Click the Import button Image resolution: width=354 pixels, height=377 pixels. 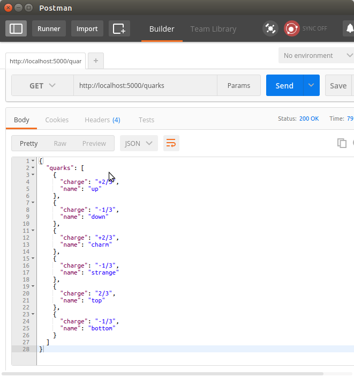[x=87, y=28]
